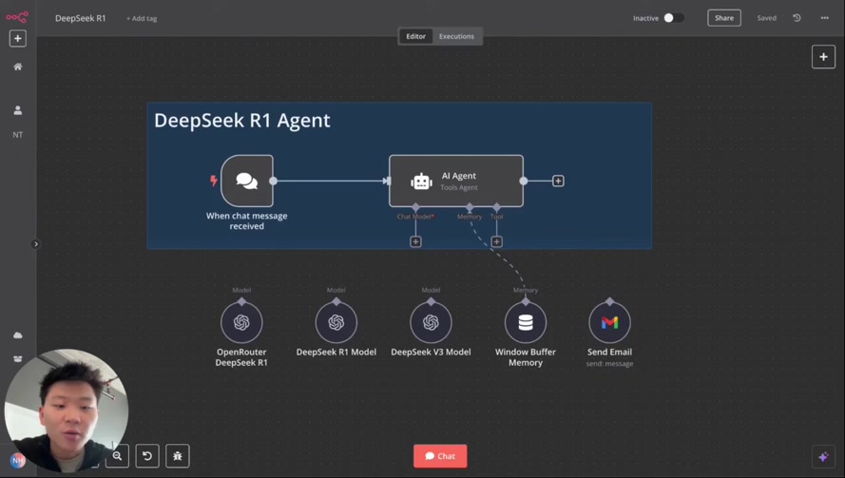Click the Tools Agent subtitle text

coord(458,187)
